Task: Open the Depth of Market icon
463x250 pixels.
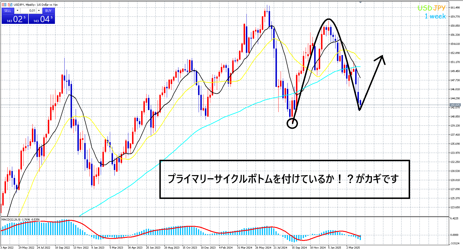Action: [10, 5]
